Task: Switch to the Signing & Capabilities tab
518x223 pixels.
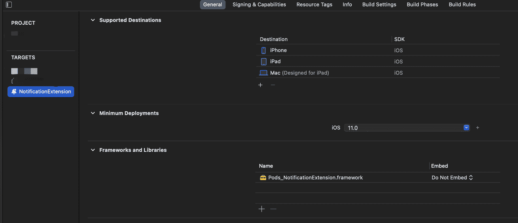Action: (259, 4)
